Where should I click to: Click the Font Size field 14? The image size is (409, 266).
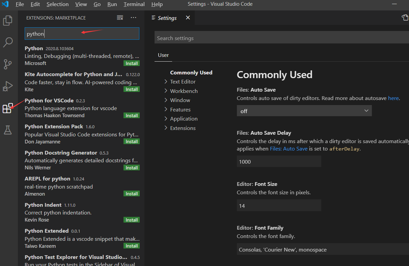tap(279, 206)
